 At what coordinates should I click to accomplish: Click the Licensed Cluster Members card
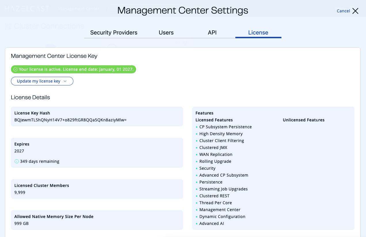coord(97,189)
